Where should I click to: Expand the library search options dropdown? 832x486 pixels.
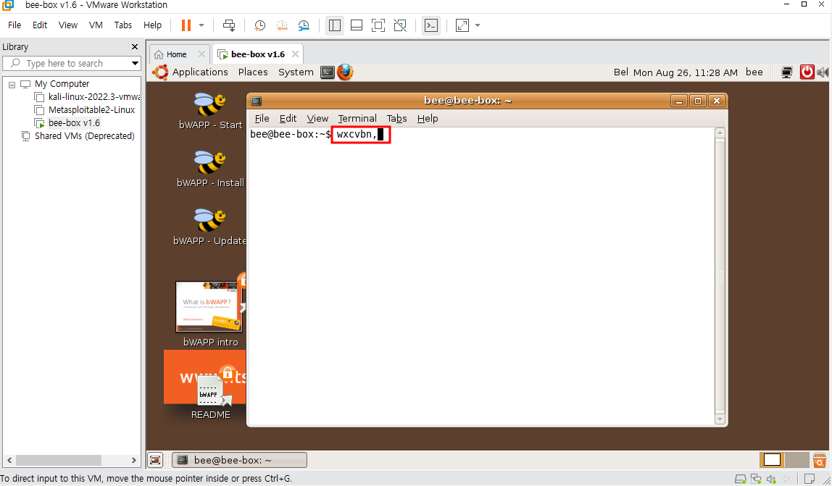pyautogui.click(x=136, y=63)
